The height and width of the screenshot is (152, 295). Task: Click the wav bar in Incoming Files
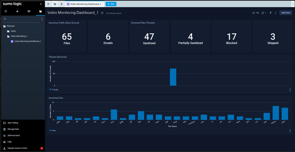tap(267, 116)
